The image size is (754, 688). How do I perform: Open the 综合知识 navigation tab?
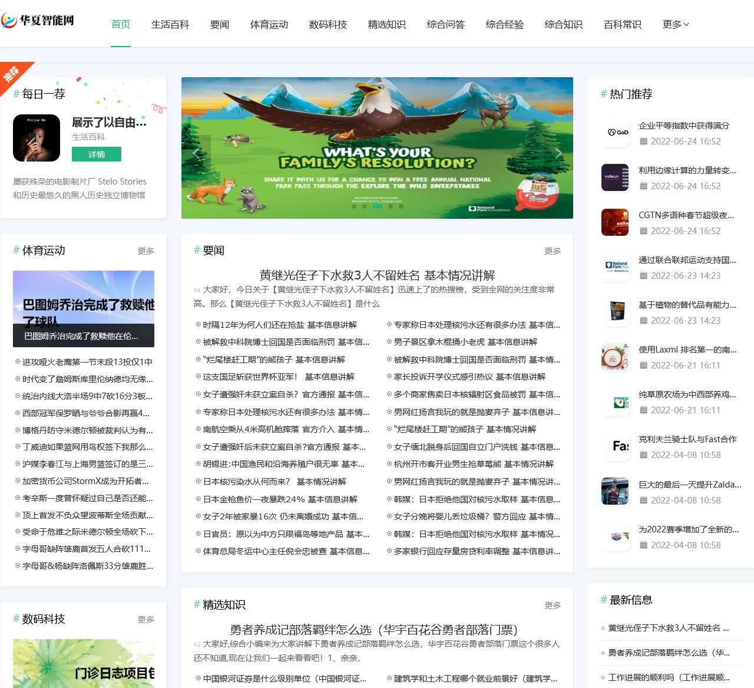[564, 24]
